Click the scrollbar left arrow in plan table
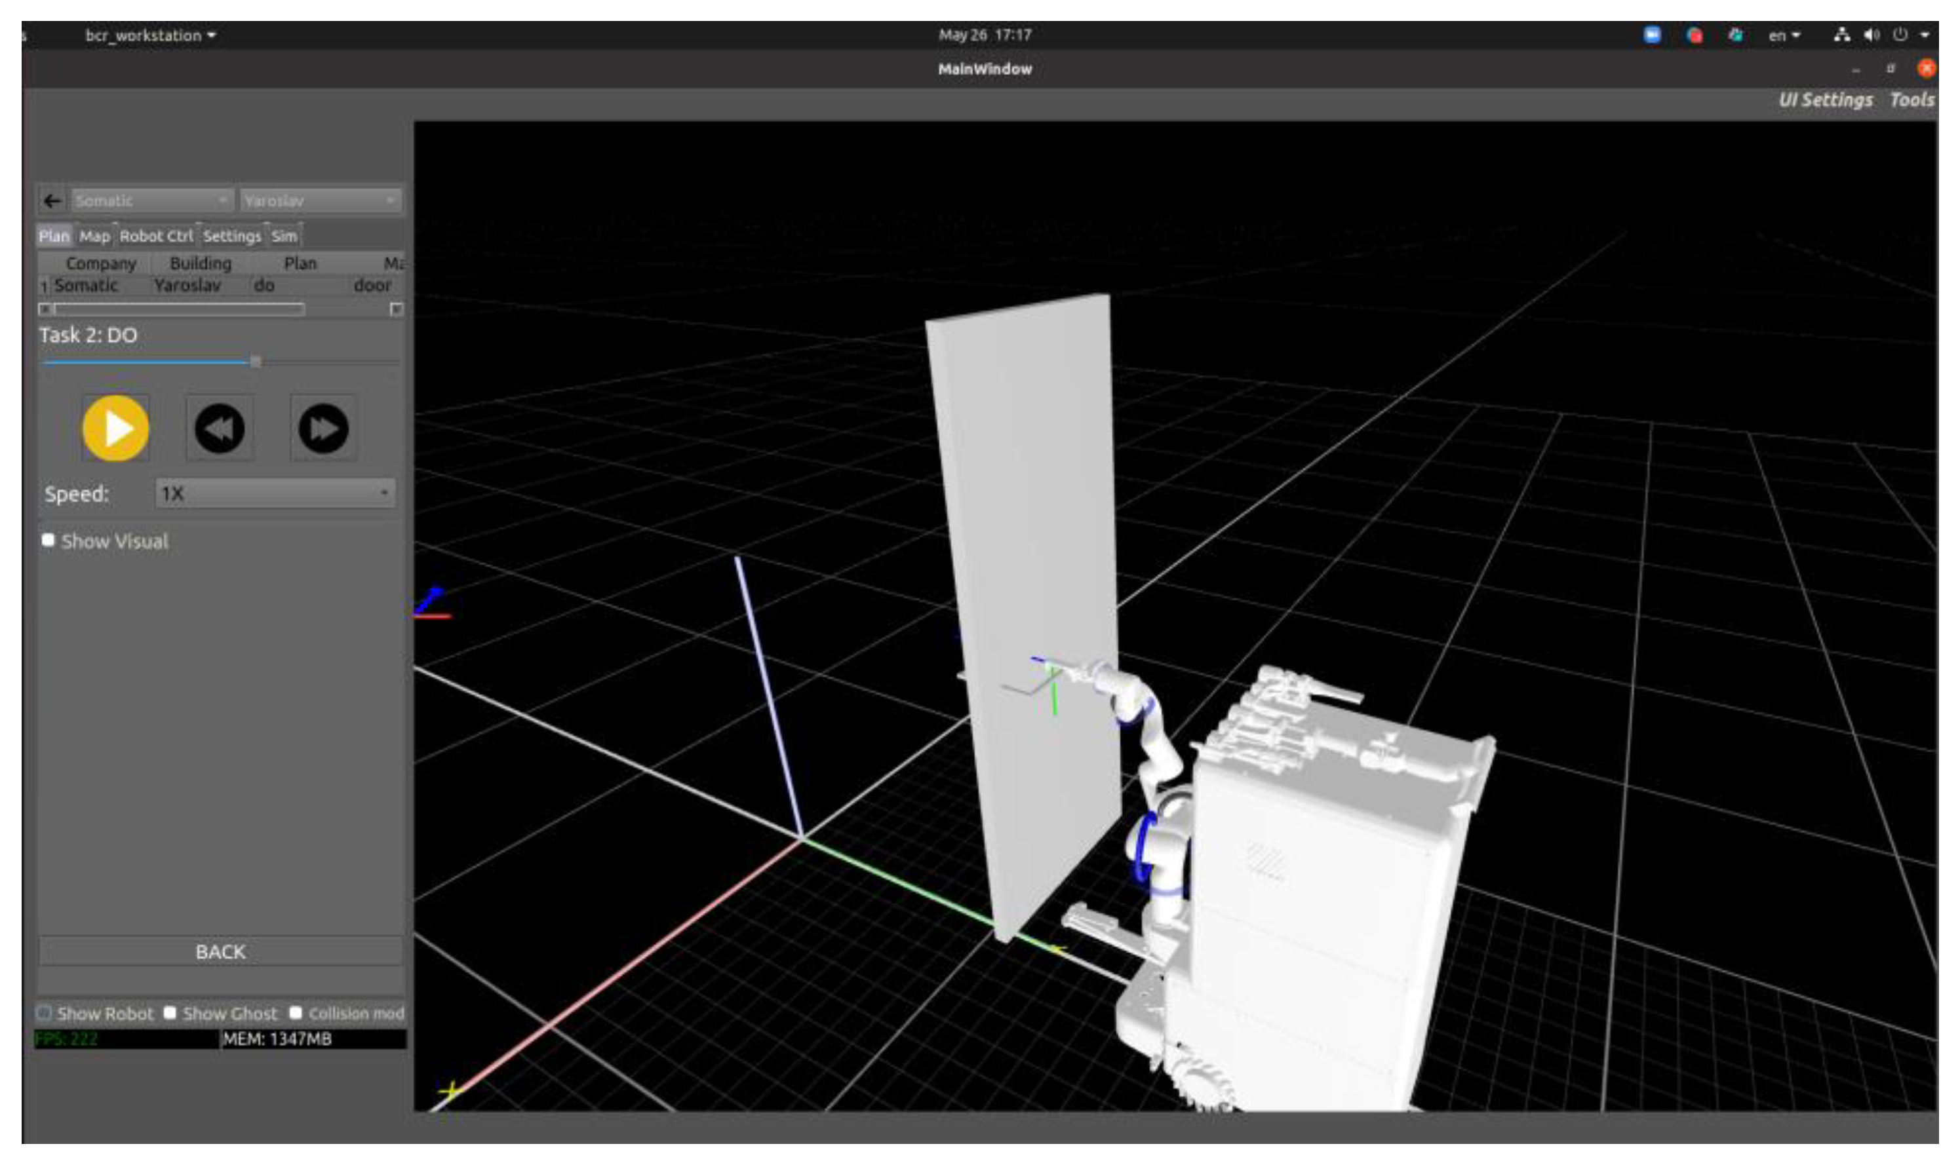Screen dimensions: 1960x1161 tap(45, 309)
